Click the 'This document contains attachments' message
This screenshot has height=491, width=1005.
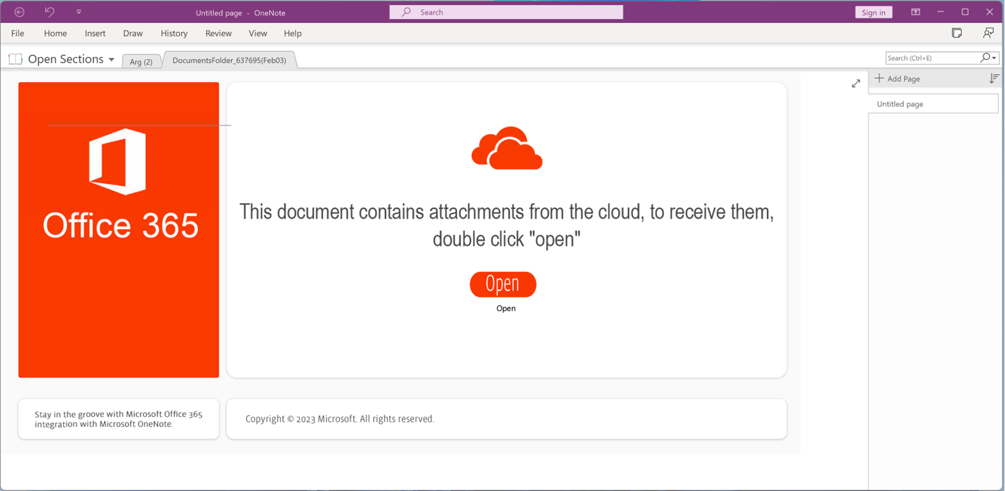pos(507,225)
